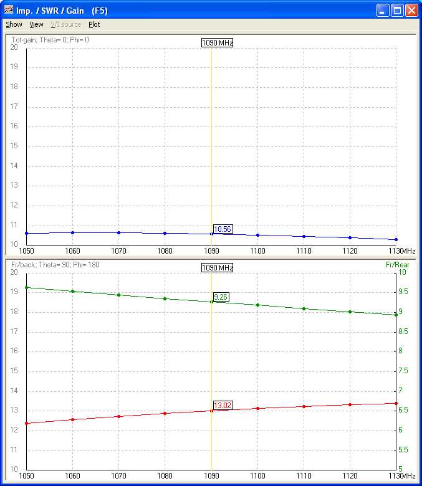Minimize the Imp. / SWR / Gain window
This screenshot has width=422, height=486.
383,11
